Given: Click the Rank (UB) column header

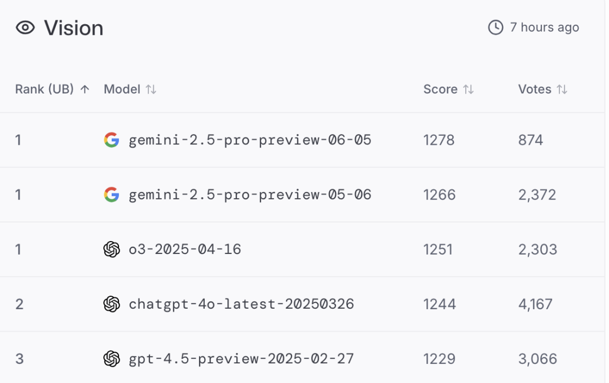Looking at the screenshot, I should (x=45, y=89).
